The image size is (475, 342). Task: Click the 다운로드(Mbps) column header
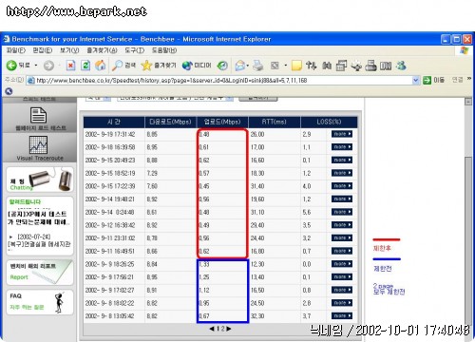click(x=170, y=122)
